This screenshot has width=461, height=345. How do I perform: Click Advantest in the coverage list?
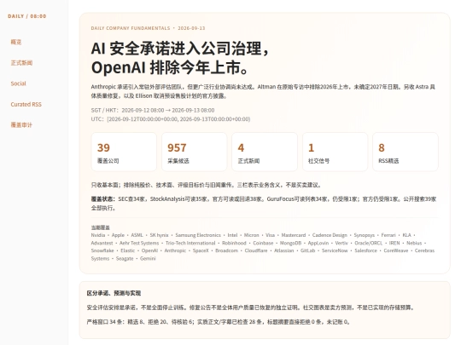102,243
